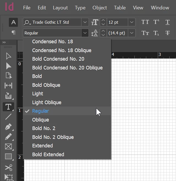Choose the Light style
The width and height of the screenshot is (176, 181).
point(67,94)
